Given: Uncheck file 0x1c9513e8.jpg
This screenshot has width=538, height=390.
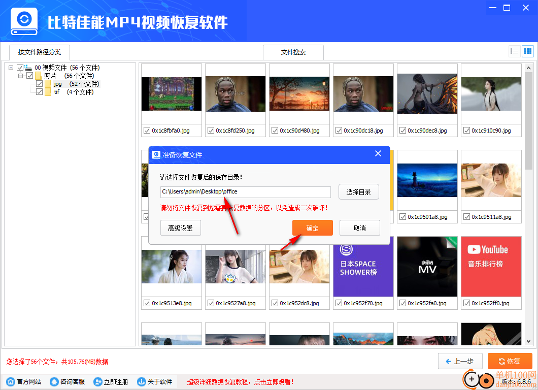Looking at the screenshot, I should pyautogui.click(x=147, y=303).
